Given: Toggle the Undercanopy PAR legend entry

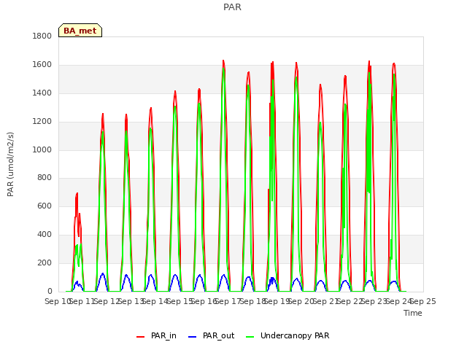Looking at the screenshot, I should (x=287, y=335).
